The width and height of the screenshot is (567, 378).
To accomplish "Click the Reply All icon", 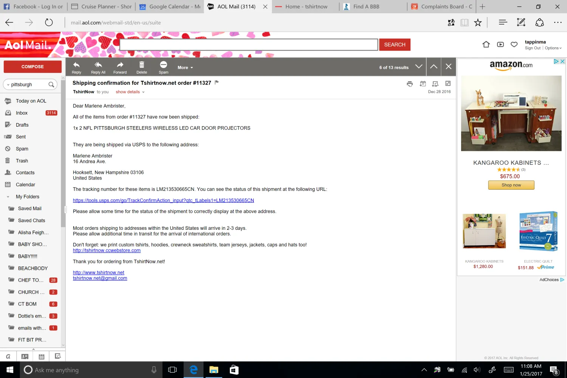I will [98, 67].
